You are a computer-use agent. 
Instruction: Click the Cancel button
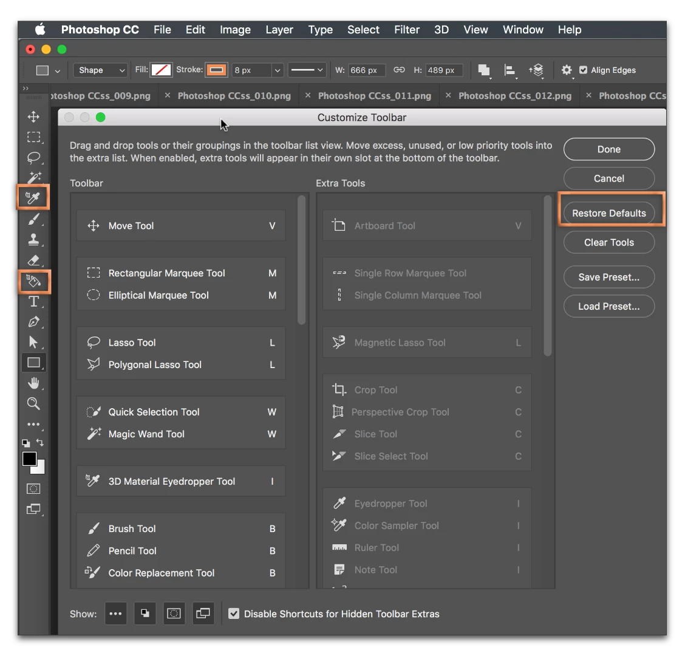pos(609,179)
